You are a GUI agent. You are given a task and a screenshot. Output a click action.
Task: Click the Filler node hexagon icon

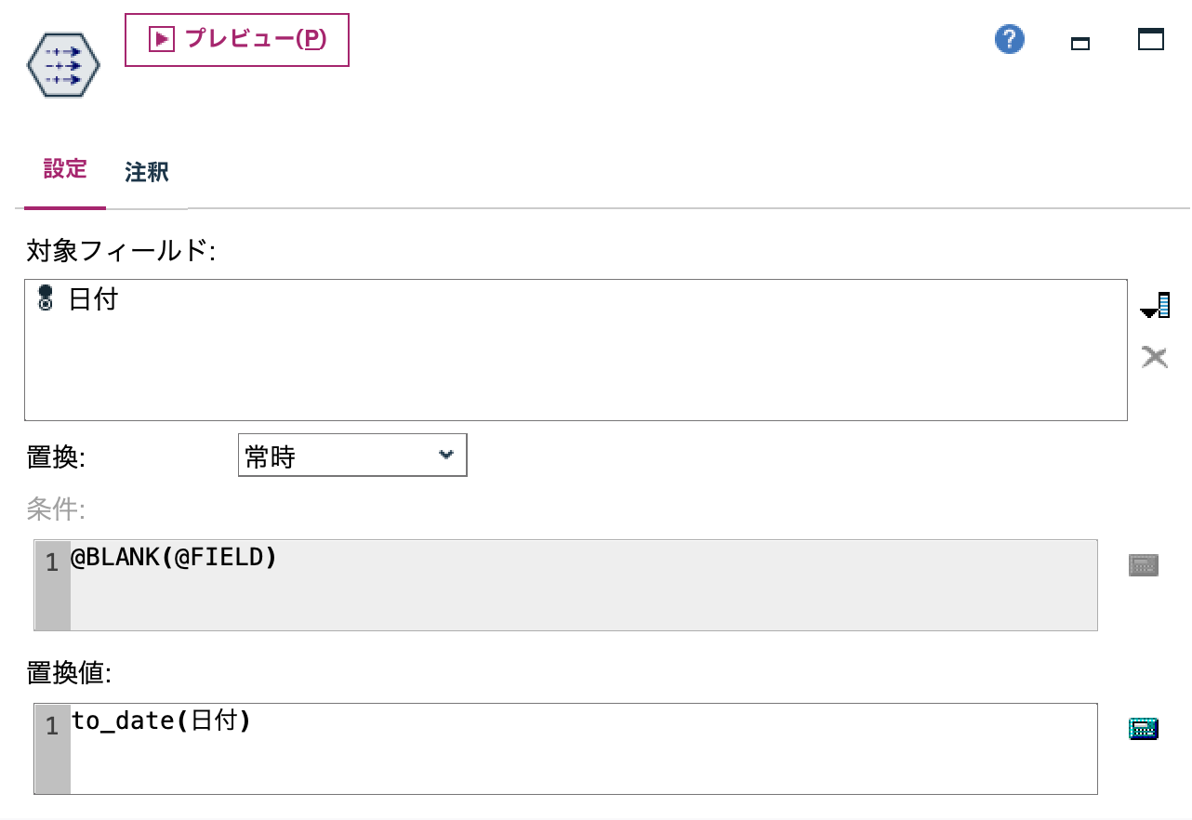pos(61,63)
